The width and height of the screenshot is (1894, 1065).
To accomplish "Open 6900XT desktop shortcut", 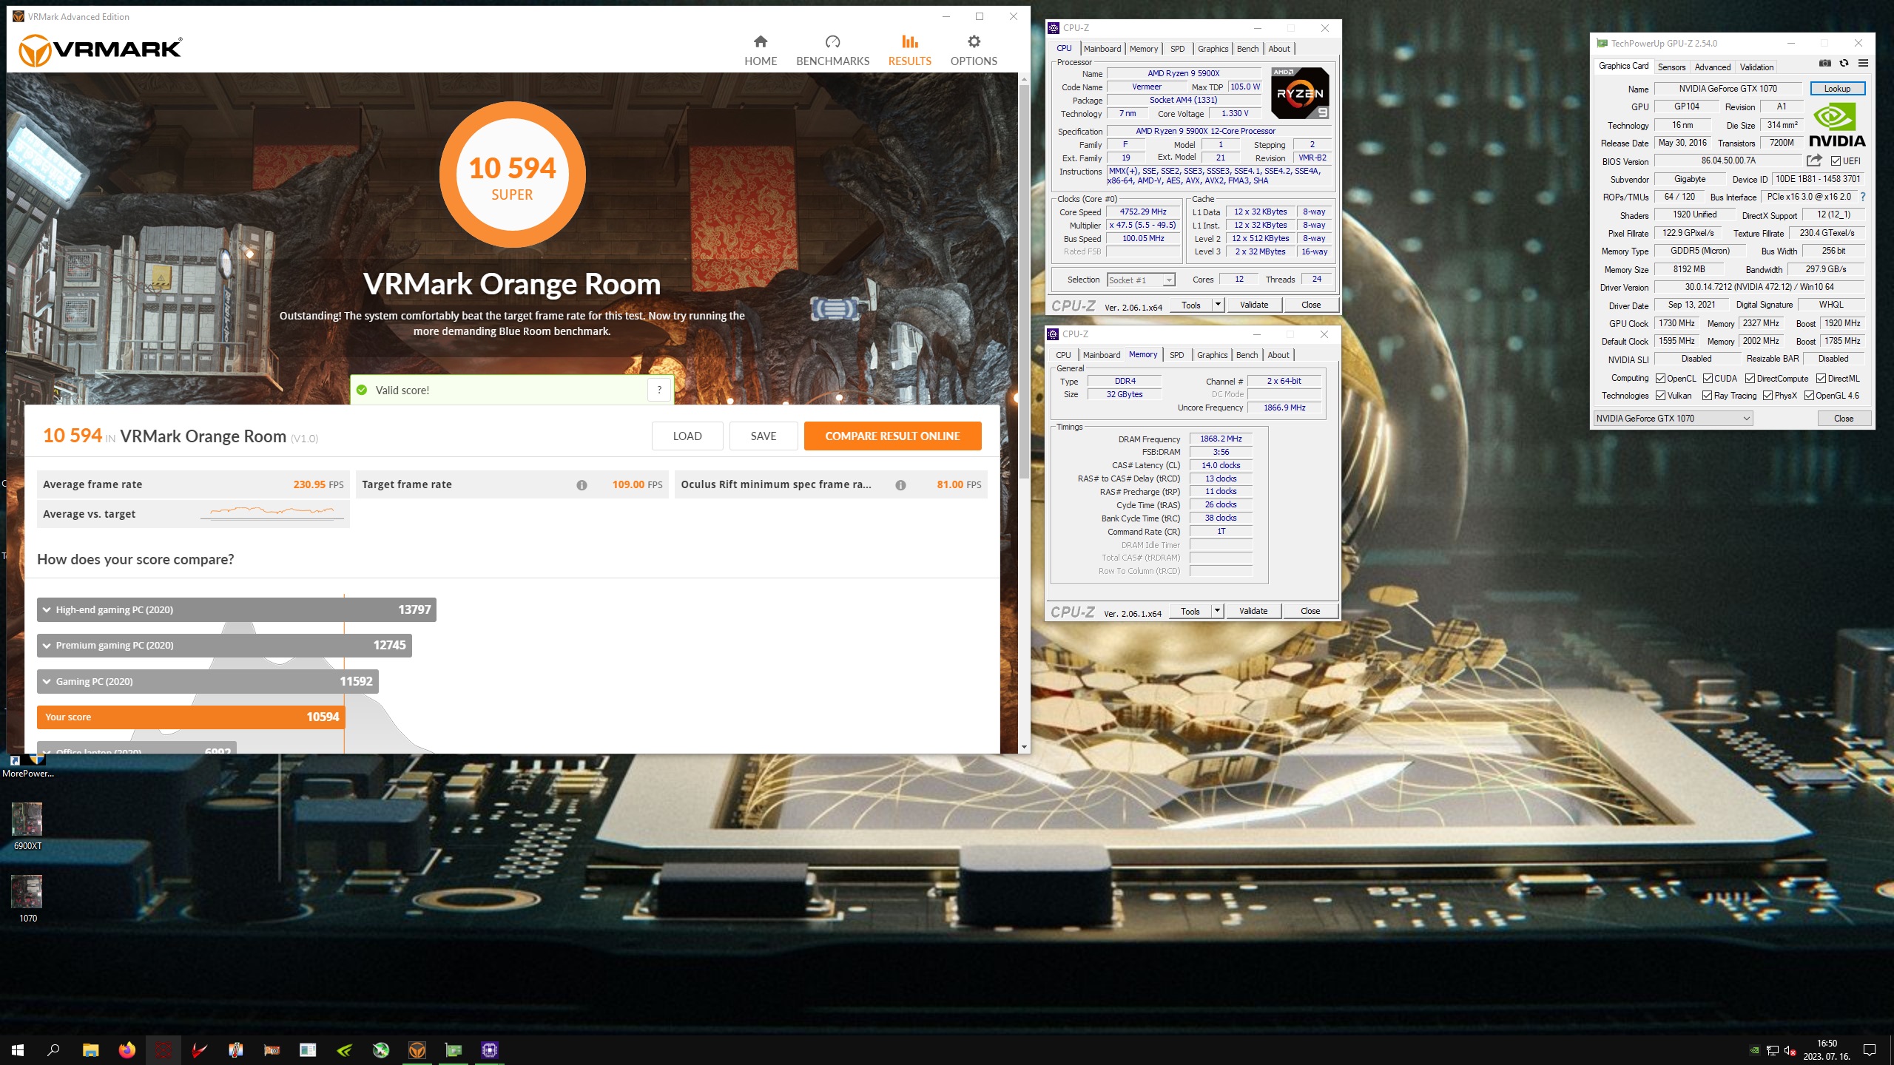I will click(27, 826).
